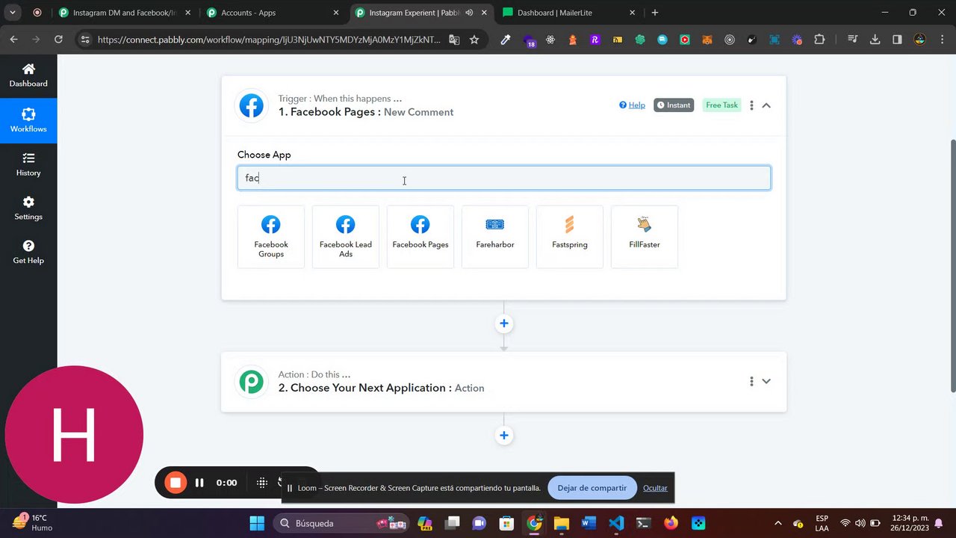Select the Facebook Lead Ads app
This screenshot has height=538, width=956.
coord(346,237)
